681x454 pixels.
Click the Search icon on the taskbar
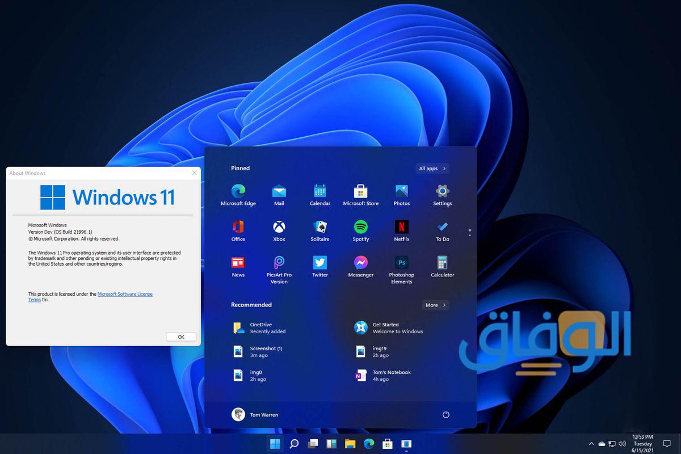[294, 444]
